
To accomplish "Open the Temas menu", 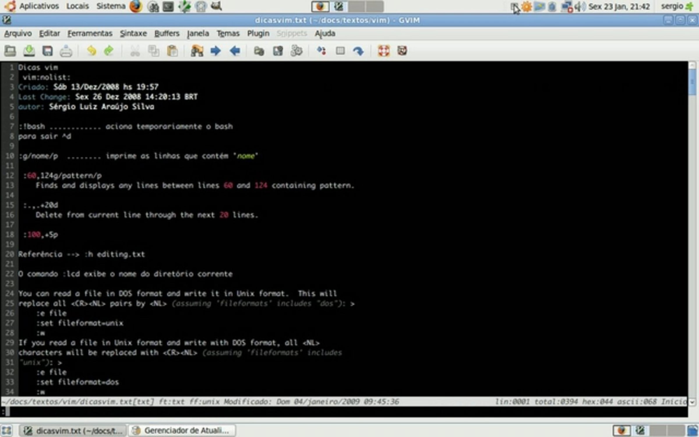I will [x=228, y=34].
